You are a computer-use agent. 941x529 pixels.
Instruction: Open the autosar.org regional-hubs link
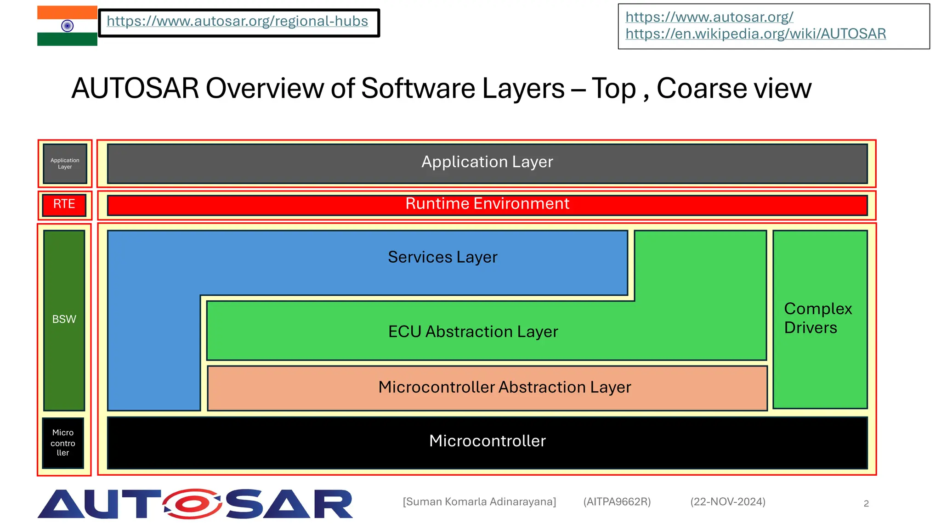click(237, 21)
